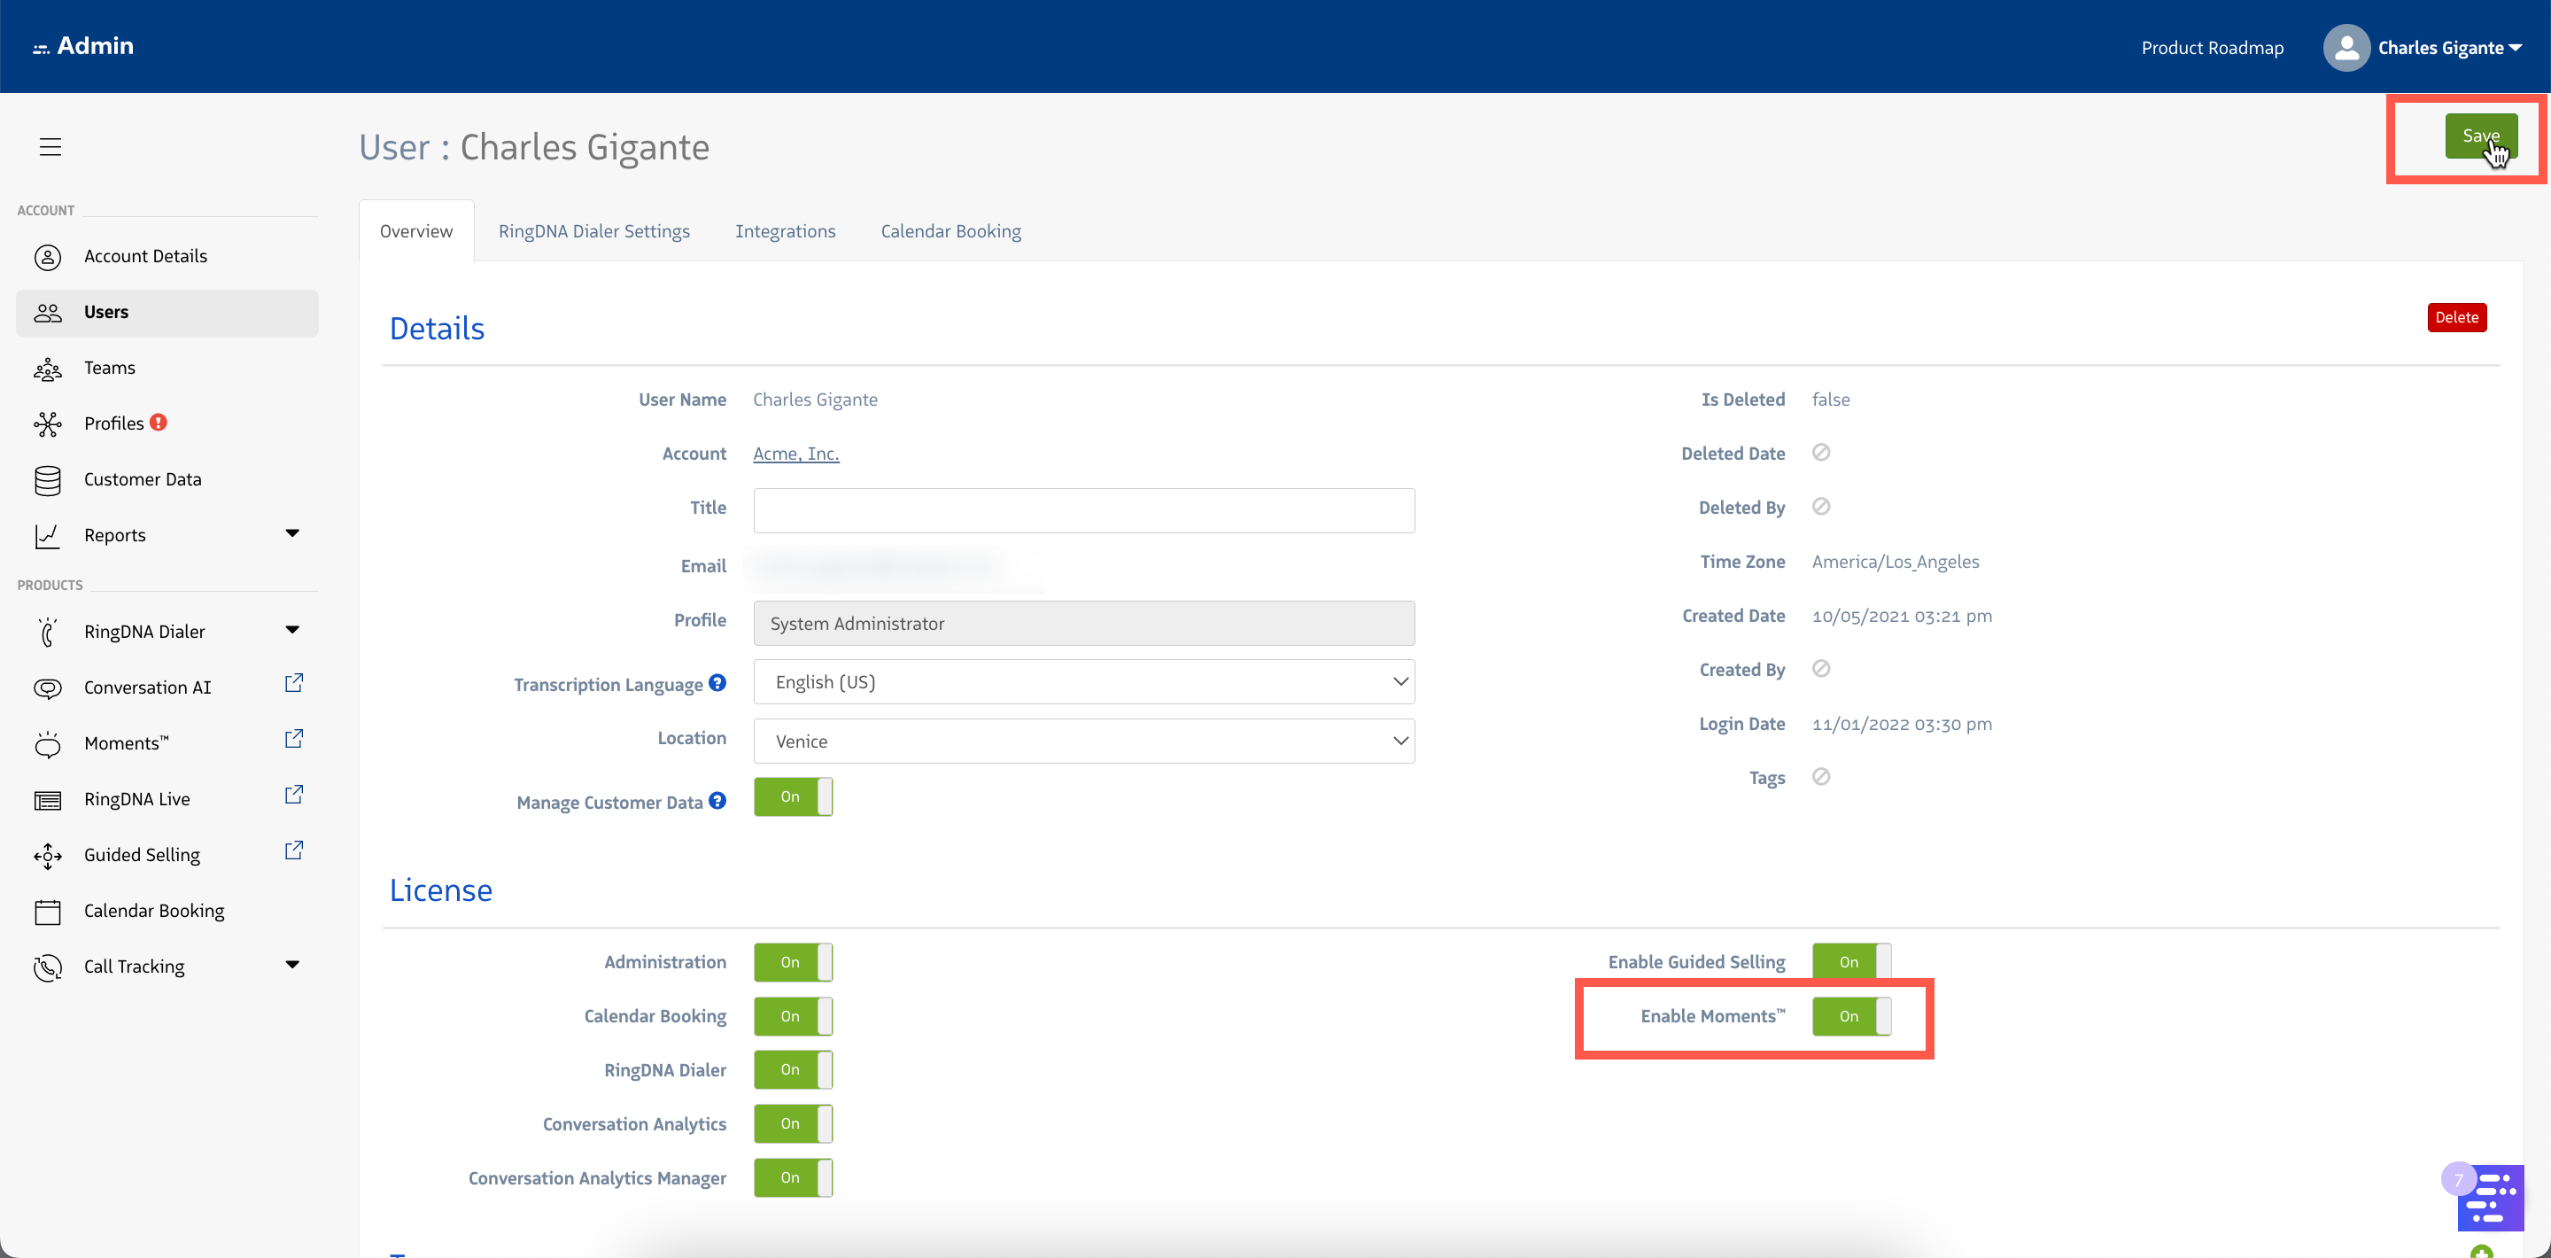Click the RingDNA Dialer phone icon
Viewport: 2551px width, 1258px height.
pos(48,632)
